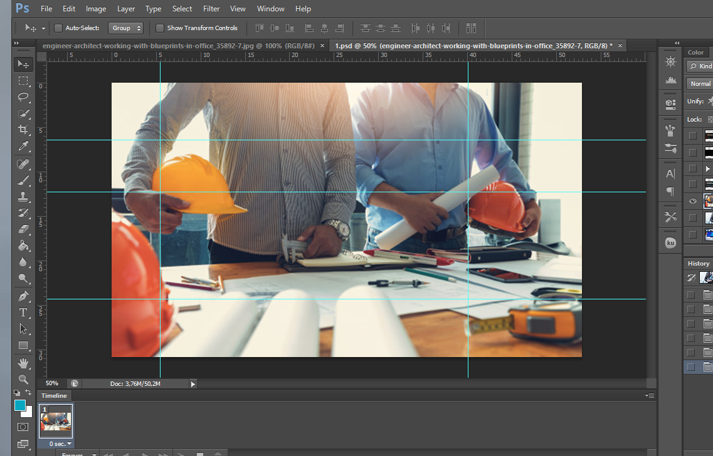Close the engineer-architect jpg document tab

322,46
